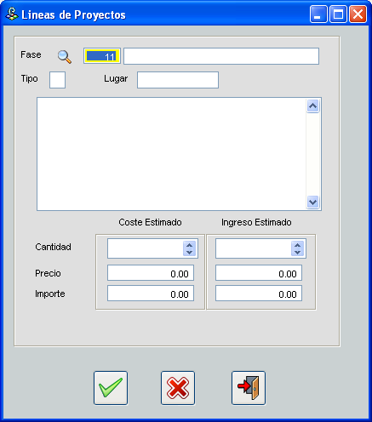This screenshot has width=372, height=422.
Task: Click the exit door icon button
Action: (249, 388)
